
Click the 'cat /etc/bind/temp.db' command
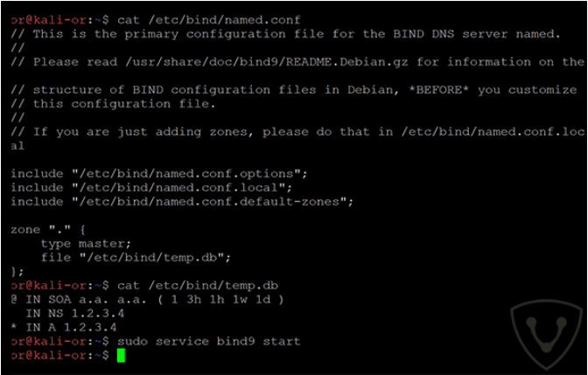(x=198, y=286)
